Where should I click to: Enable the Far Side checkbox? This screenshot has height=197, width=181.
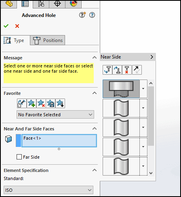(19, 157)
